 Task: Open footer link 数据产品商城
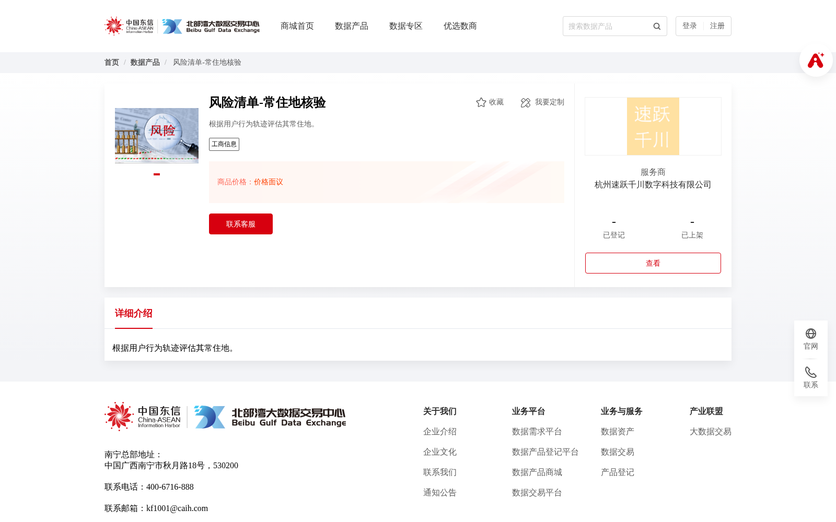click(x=537, y=472)
